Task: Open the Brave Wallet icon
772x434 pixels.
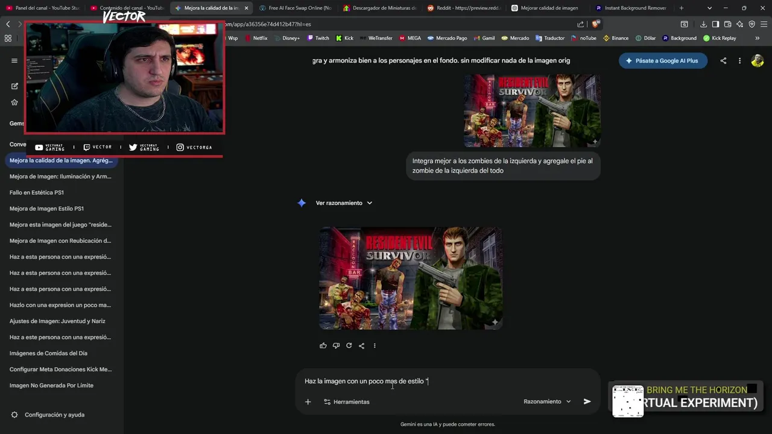Action: (727, 24)
